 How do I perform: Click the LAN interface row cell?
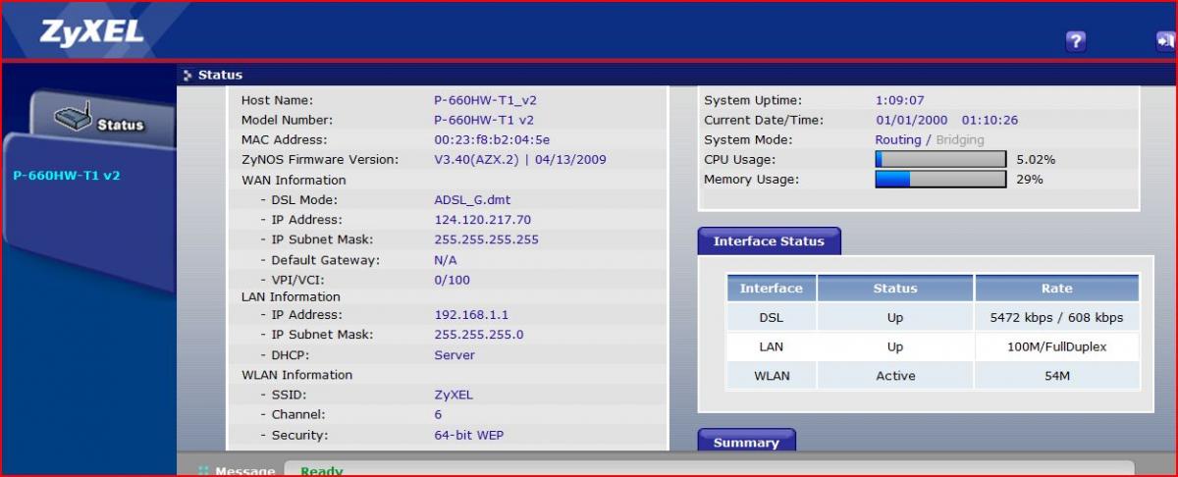click(x=771, y=346)
